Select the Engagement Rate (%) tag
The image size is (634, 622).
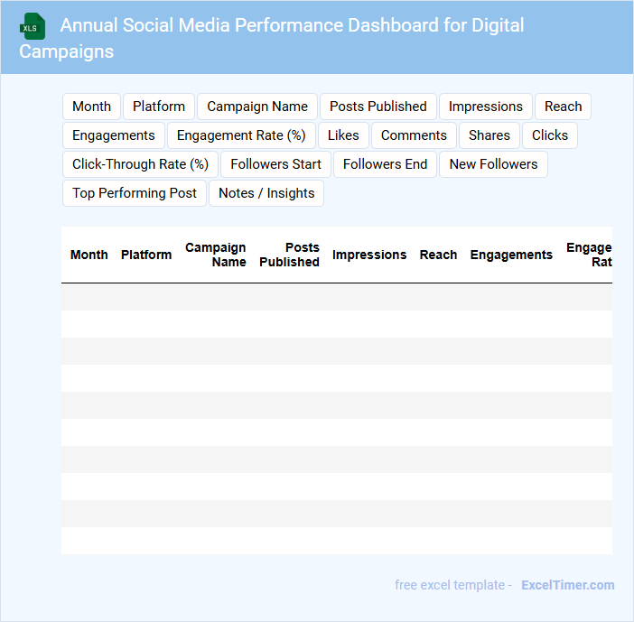click(241, 135)
